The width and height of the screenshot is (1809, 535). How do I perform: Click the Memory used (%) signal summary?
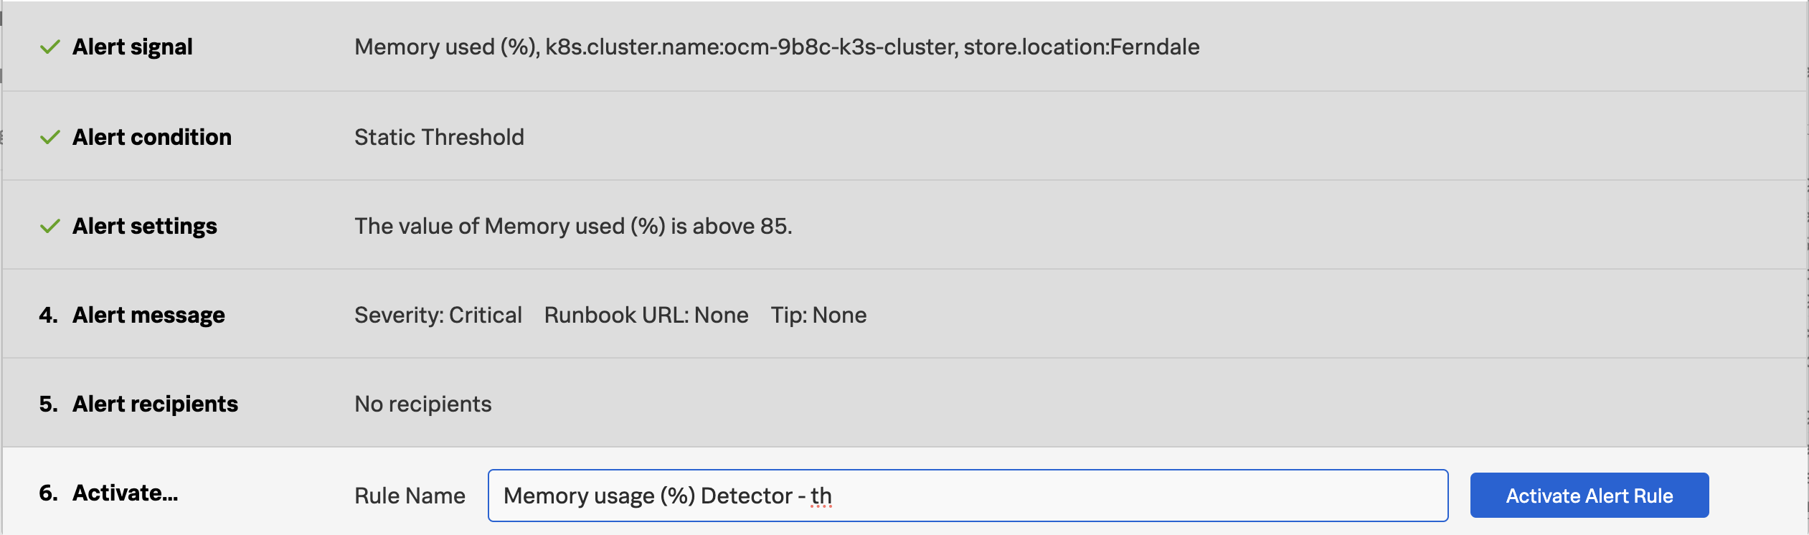click(776, 47)
